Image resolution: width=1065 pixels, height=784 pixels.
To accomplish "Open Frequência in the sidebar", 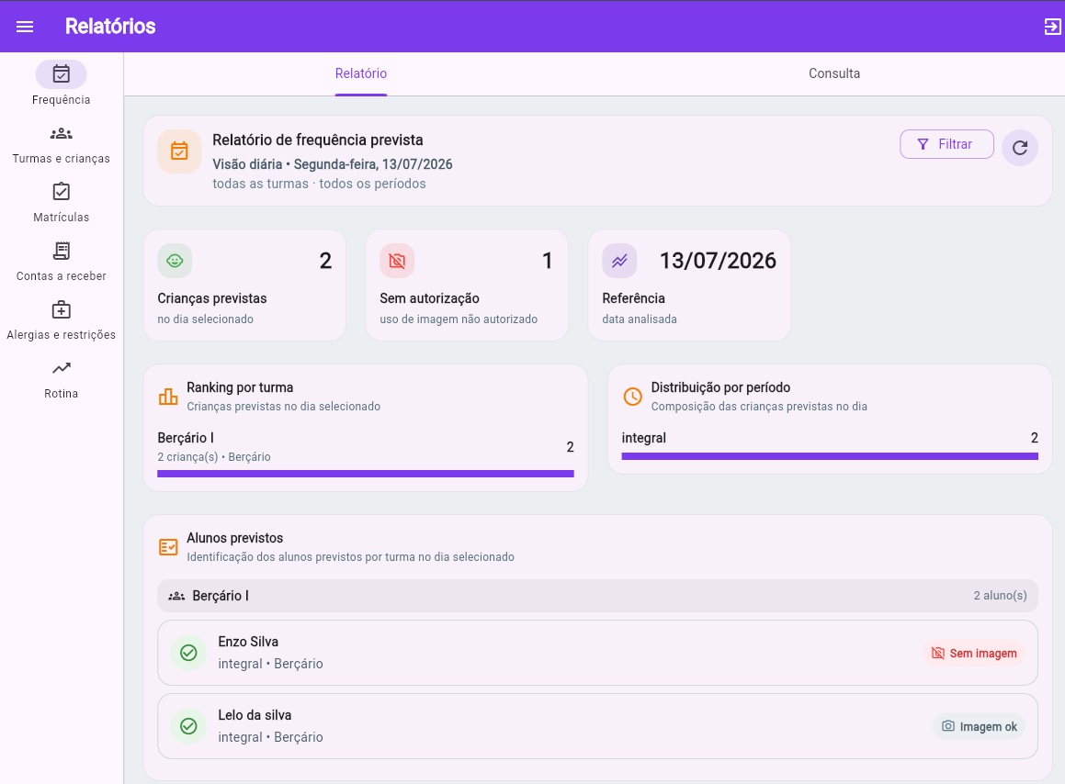I will pos(62,84).
